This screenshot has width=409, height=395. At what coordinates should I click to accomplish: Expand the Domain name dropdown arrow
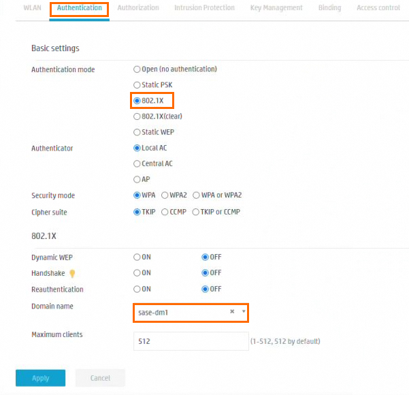coord(244,311)
